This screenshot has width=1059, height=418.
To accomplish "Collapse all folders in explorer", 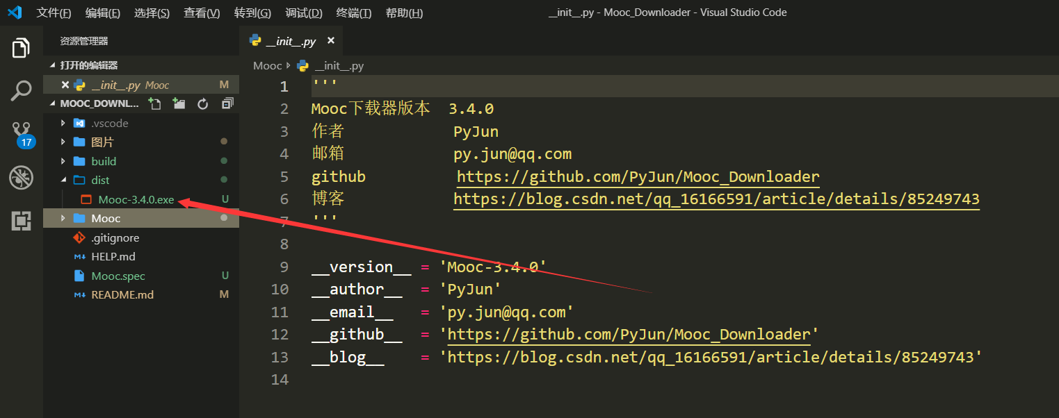I will (227, 104).
